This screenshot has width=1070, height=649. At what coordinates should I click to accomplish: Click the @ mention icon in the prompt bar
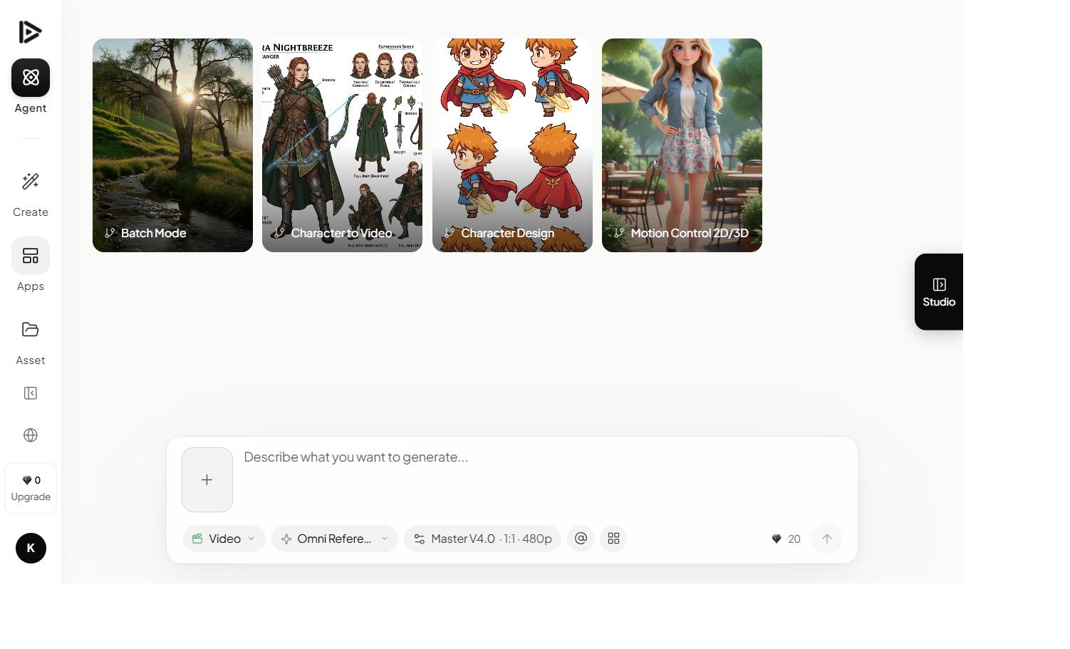click(580, 539)
